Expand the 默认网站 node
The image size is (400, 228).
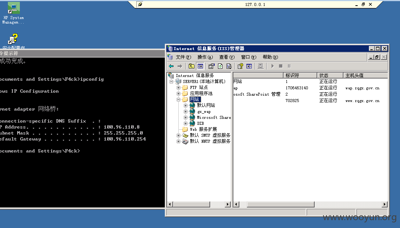tap(186, 105)
